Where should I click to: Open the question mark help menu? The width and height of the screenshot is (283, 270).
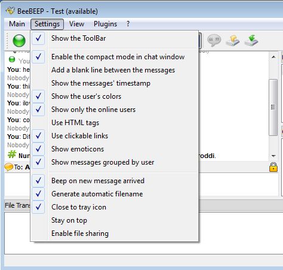[x=128, y=24]
